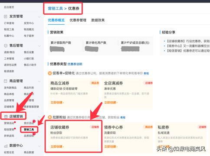The image size is (210, 156).
Task: Select 物流工具 menu item
Action: [9, 29]
